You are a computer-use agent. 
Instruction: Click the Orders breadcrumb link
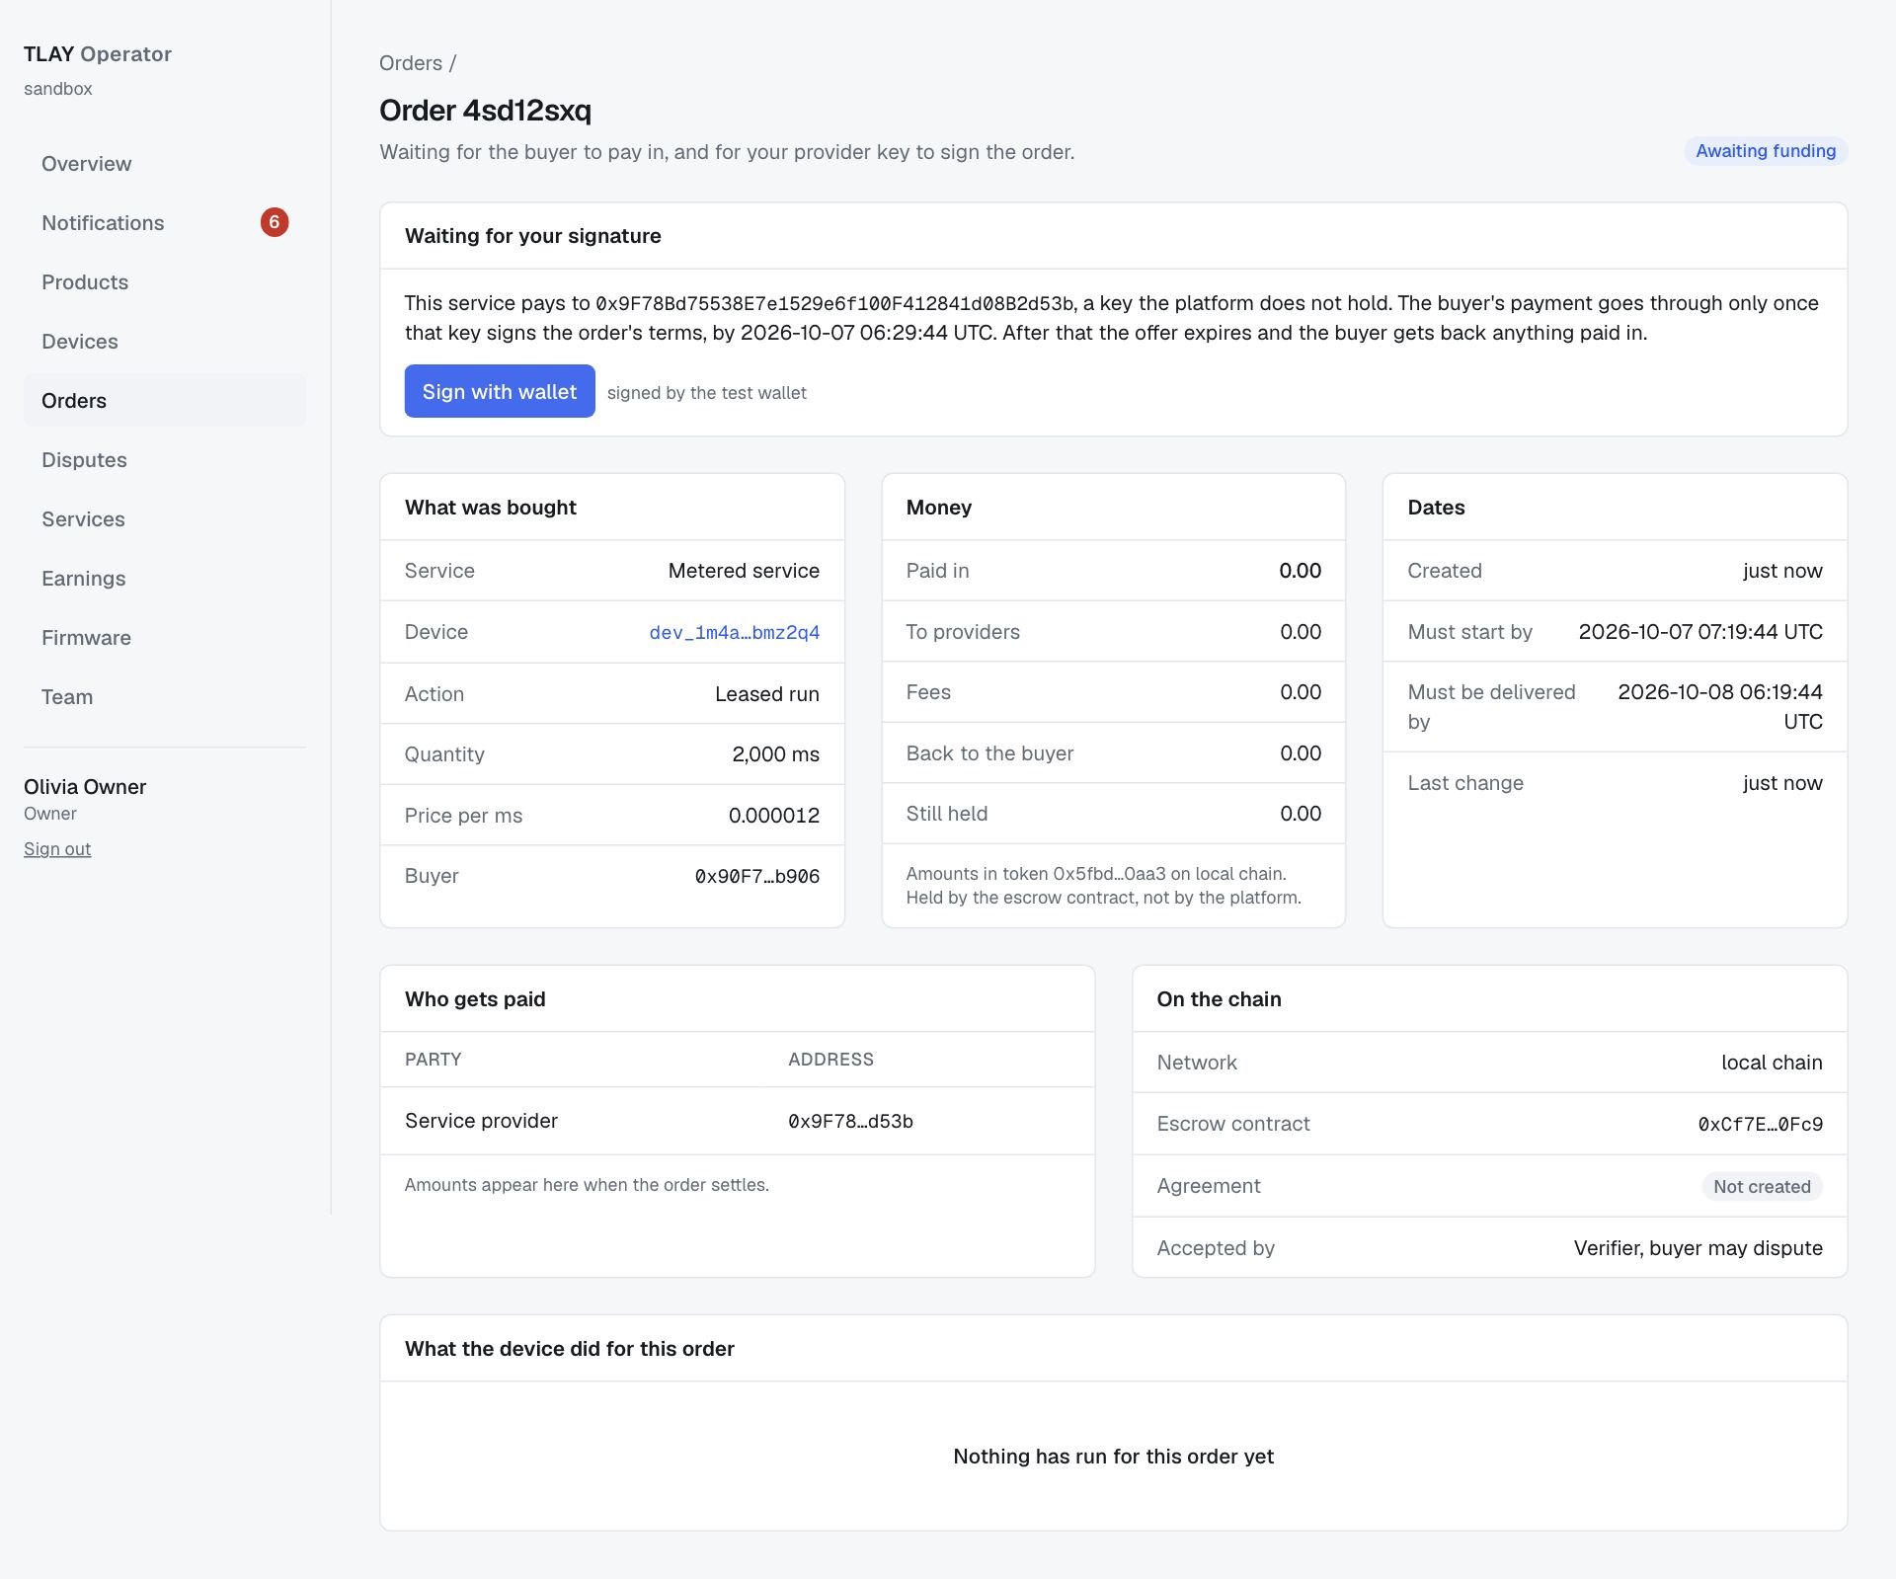411,63
